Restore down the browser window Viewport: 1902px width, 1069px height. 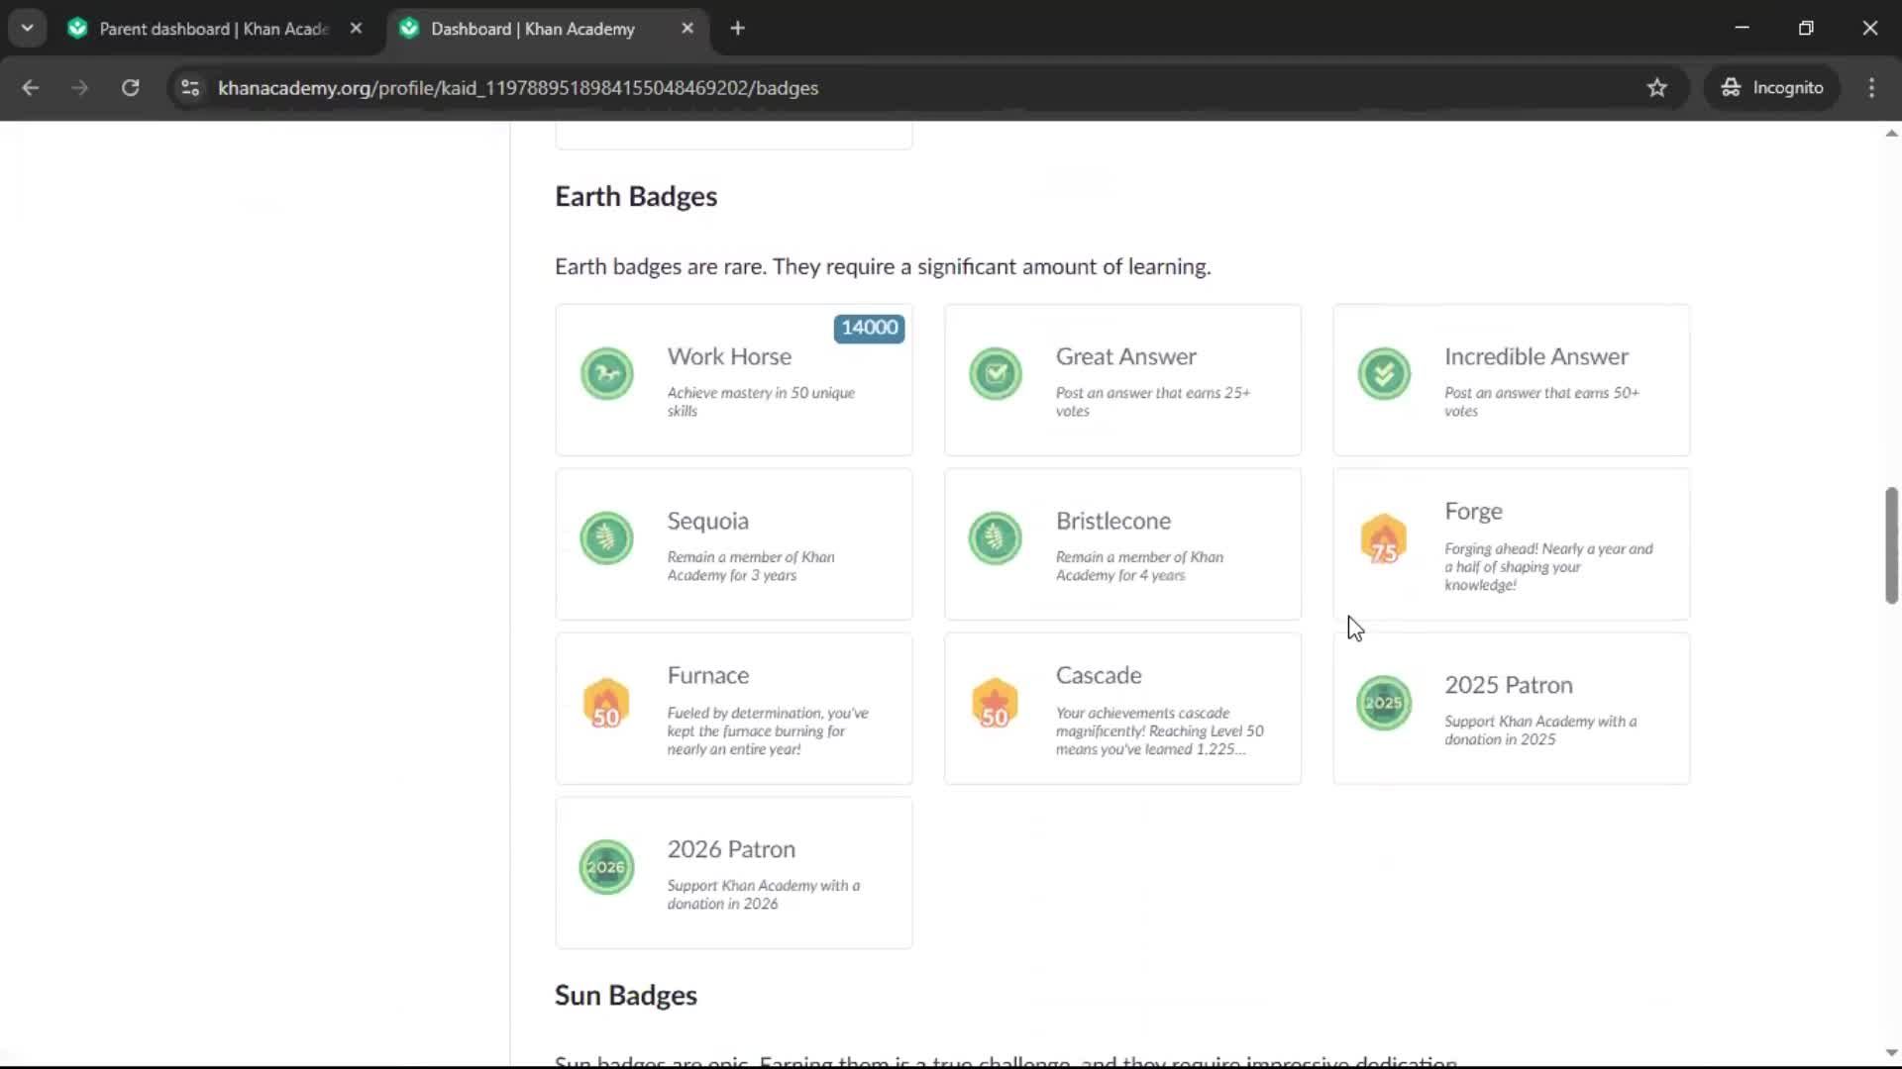[1806, 28]
